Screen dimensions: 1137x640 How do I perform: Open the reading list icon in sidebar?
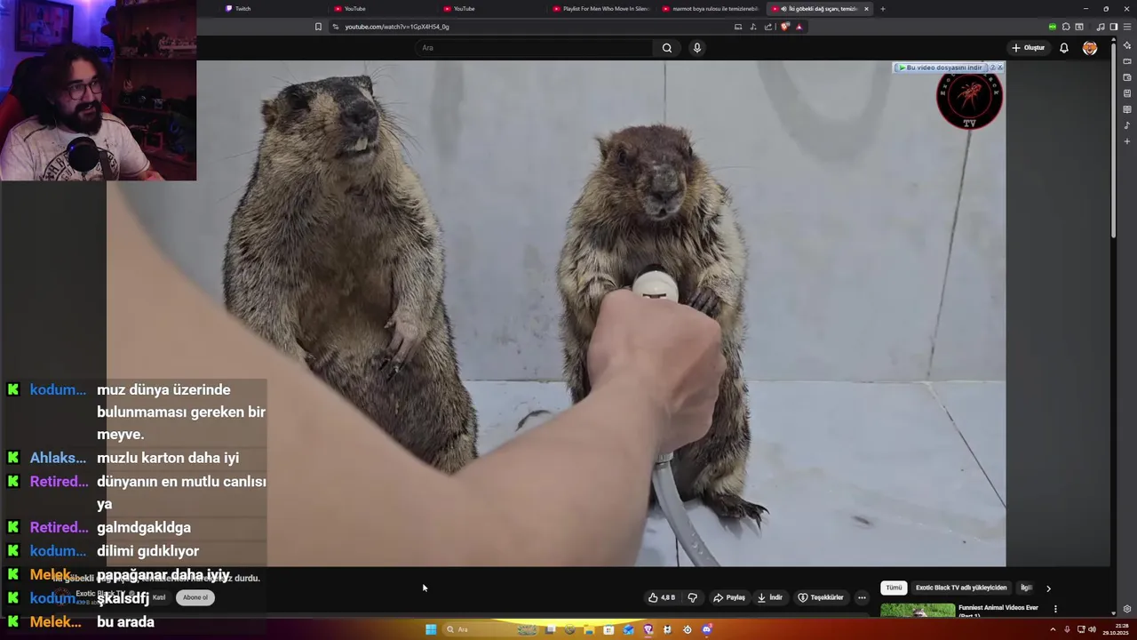point(1127,109)
